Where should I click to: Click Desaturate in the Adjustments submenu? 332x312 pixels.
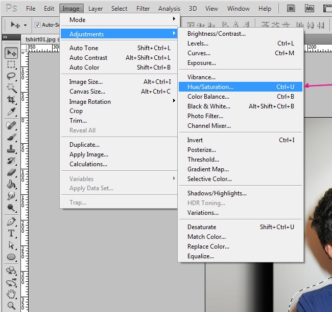pyautogui.click(x=202, y=227)
